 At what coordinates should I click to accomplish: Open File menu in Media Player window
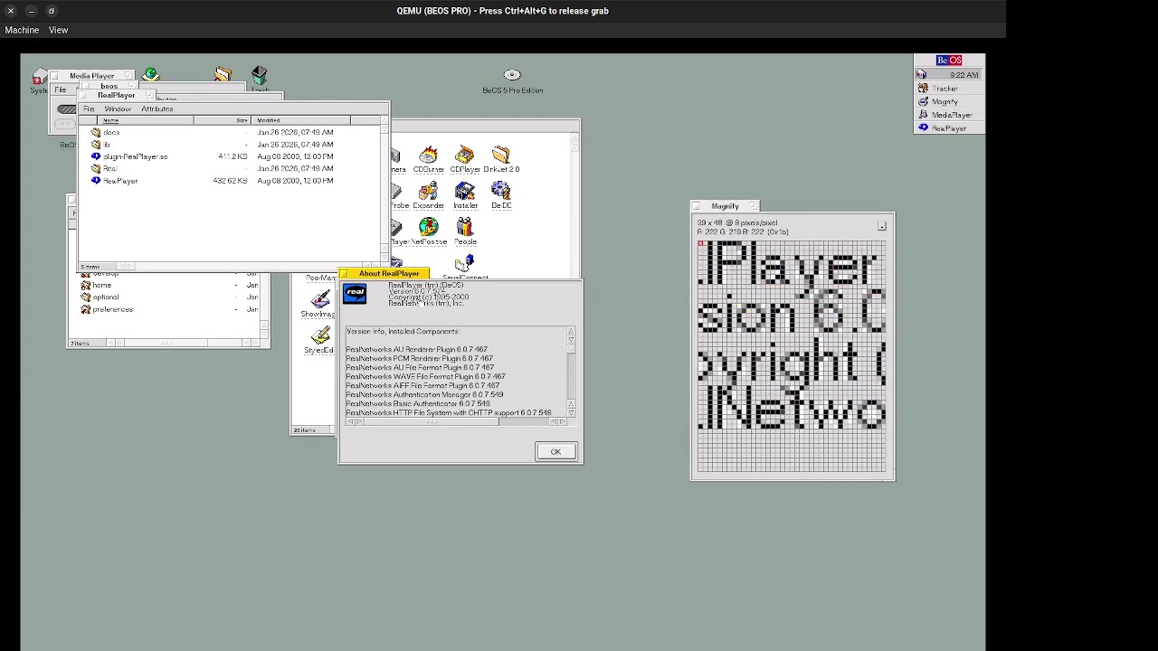point(60,90)
